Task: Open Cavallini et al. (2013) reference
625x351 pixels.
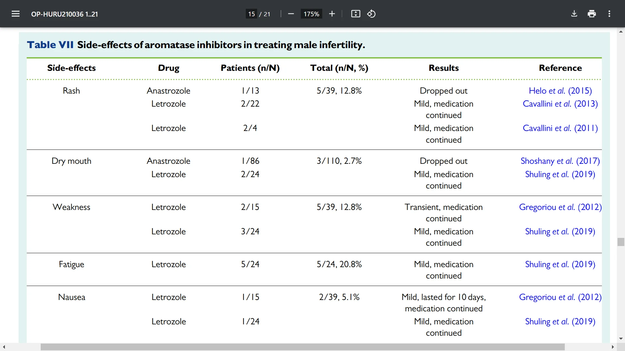Action: tap(560, 104)
